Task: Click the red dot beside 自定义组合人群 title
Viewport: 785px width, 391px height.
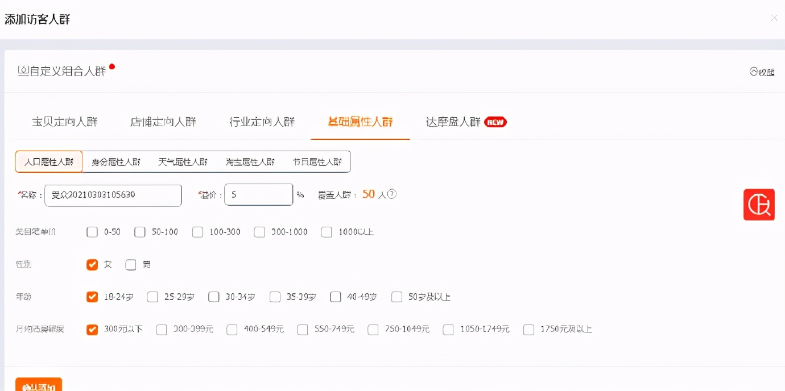Action: (x=111, y=66)
